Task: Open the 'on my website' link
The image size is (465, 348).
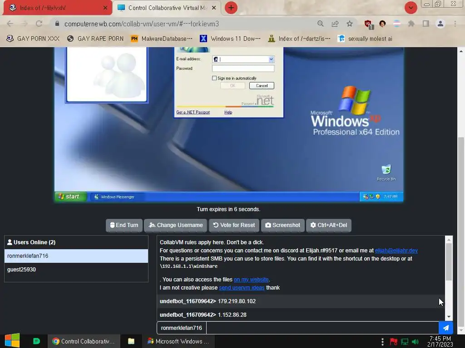Action: click(x=251, y=279)
